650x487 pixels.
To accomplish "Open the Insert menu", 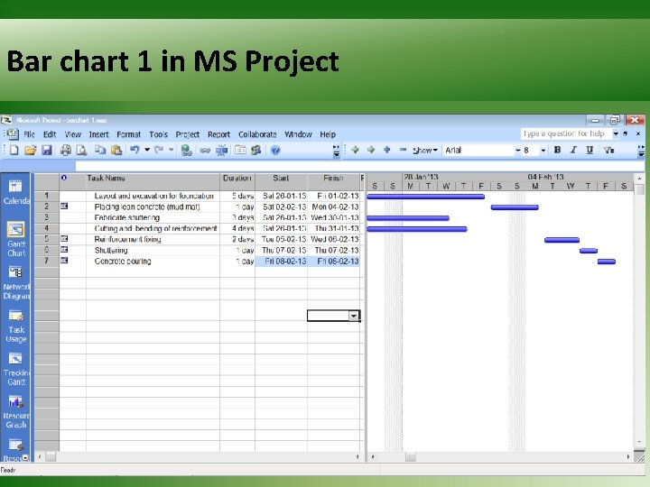I will pos(98,134).
